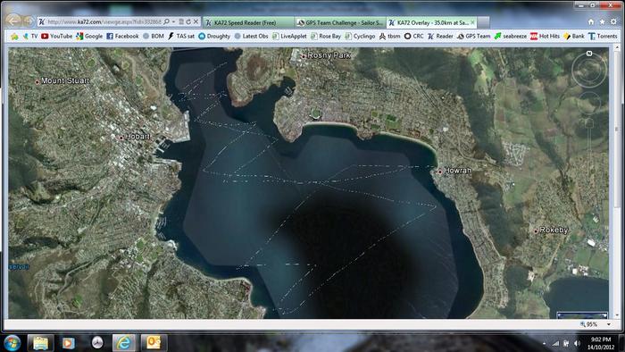Click inside the URL address field
This screenshot has height=352, width=625.
104,22
